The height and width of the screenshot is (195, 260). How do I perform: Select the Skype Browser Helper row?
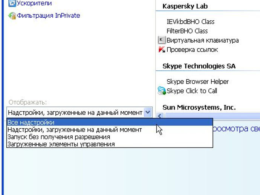tap(198, 82)
